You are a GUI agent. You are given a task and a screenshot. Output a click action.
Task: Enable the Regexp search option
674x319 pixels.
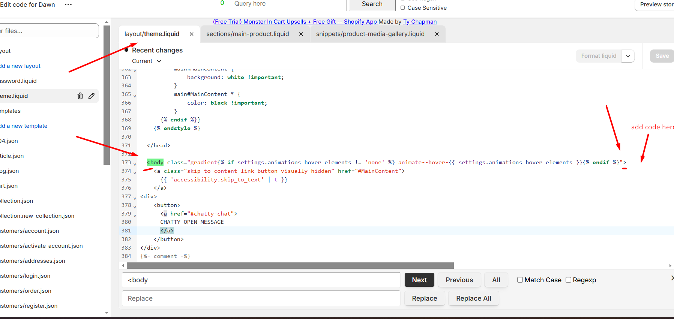pyautogui.click(x=568, y=280)
